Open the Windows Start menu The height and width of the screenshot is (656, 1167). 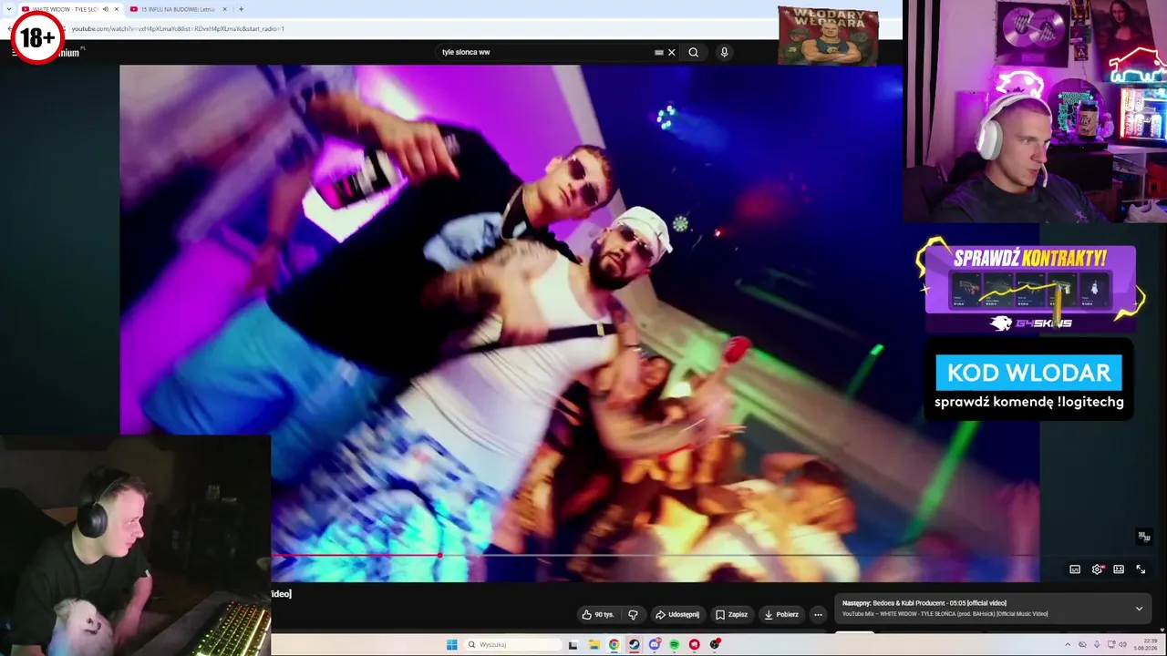(x=451, y=644)
